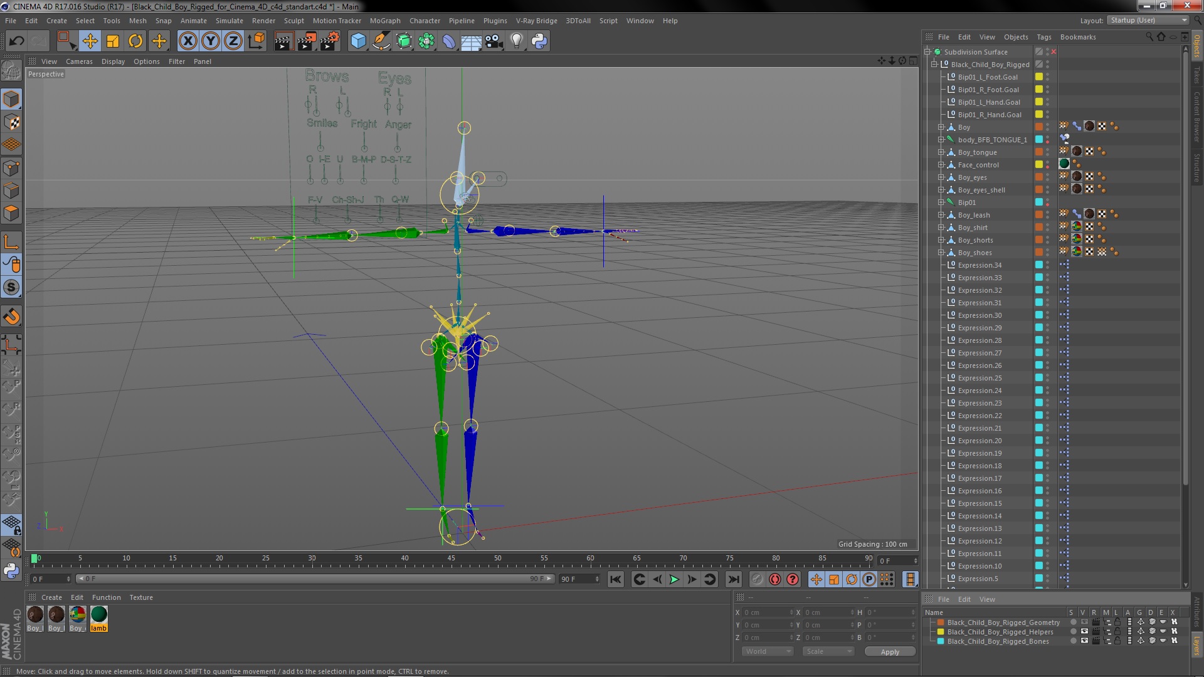Toggle X axis lock icon
This screenshot has height=677, width=1204.
click(x=187, y=41)
